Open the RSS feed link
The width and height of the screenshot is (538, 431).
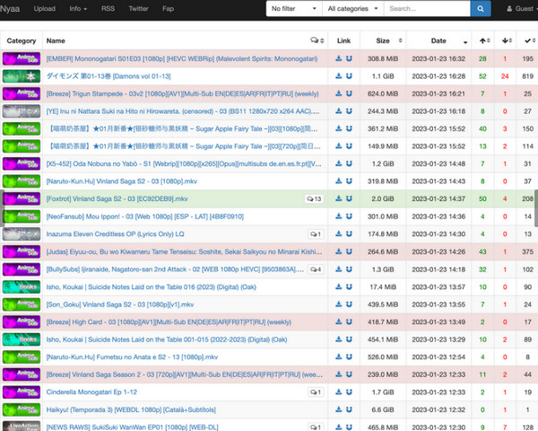coord(108,9)
